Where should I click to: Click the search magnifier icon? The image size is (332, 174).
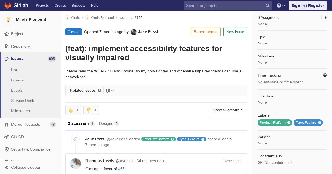(x=268, y=6)
